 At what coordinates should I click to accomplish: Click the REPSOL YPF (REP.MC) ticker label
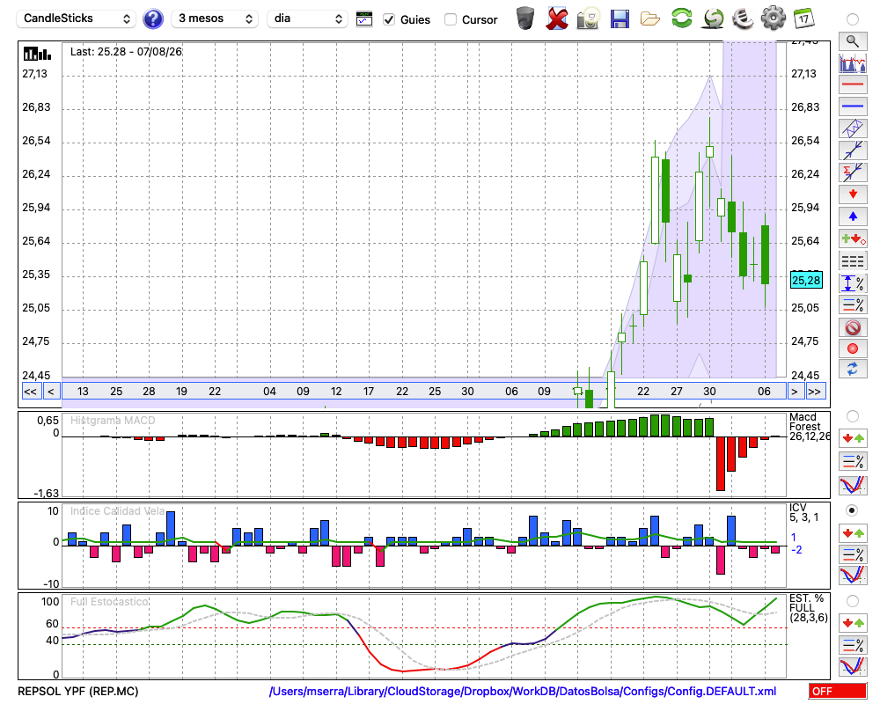tap(78, 691)
